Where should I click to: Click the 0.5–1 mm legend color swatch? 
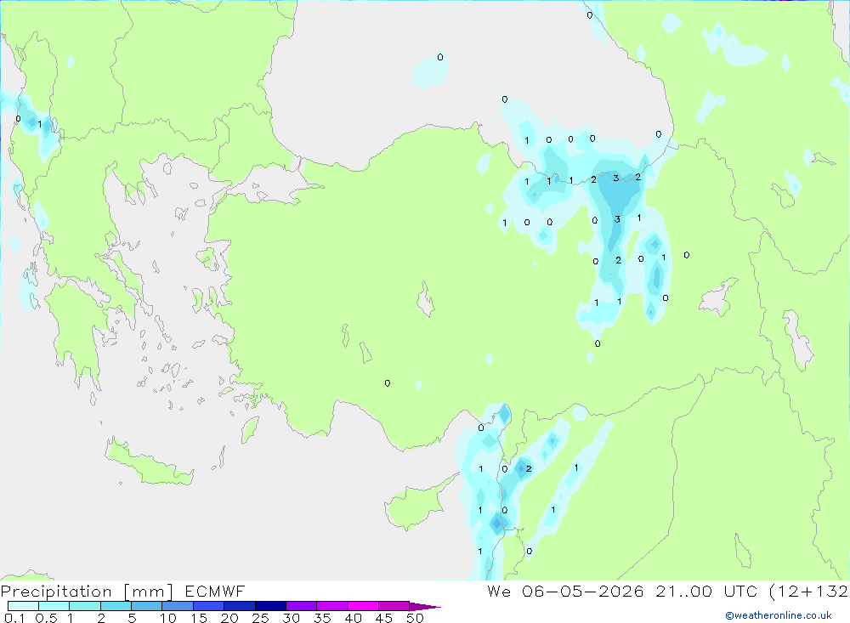[54, 606]
